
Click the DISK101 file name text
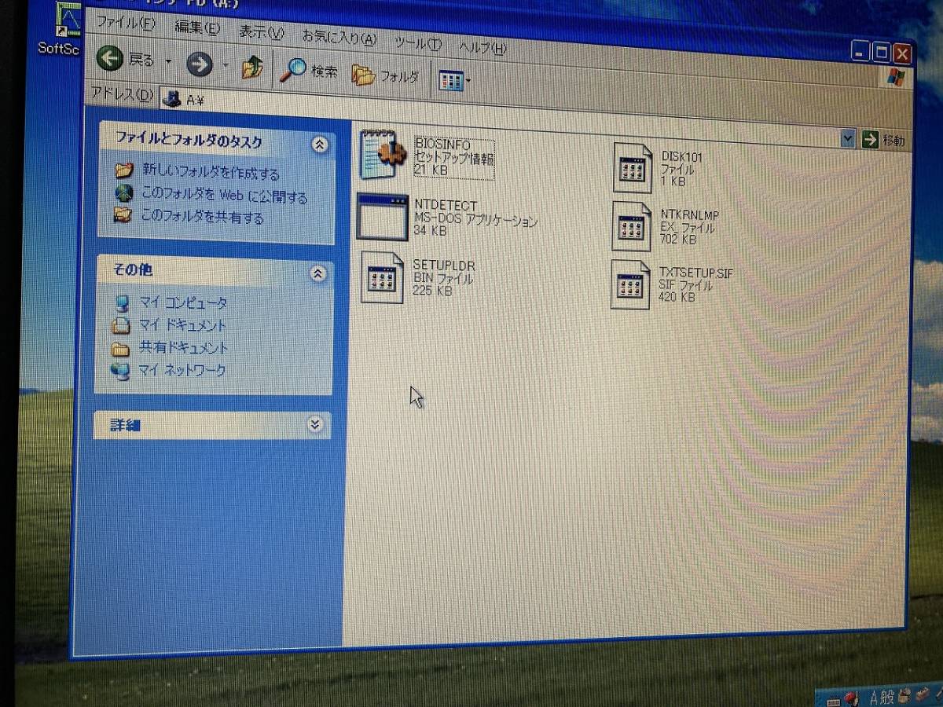[x=682, y=157]
